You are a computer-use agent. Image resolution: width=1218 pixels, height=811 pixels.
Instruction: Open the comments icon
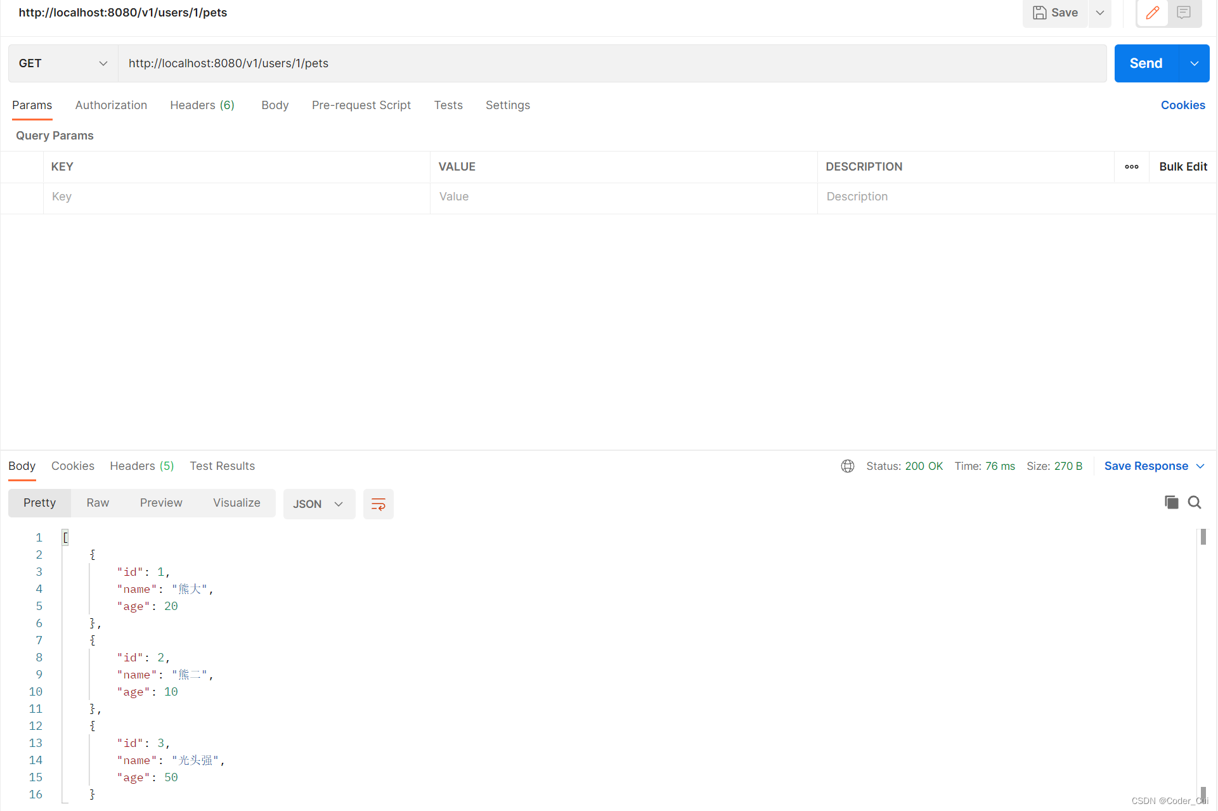tap(1183, 13)
